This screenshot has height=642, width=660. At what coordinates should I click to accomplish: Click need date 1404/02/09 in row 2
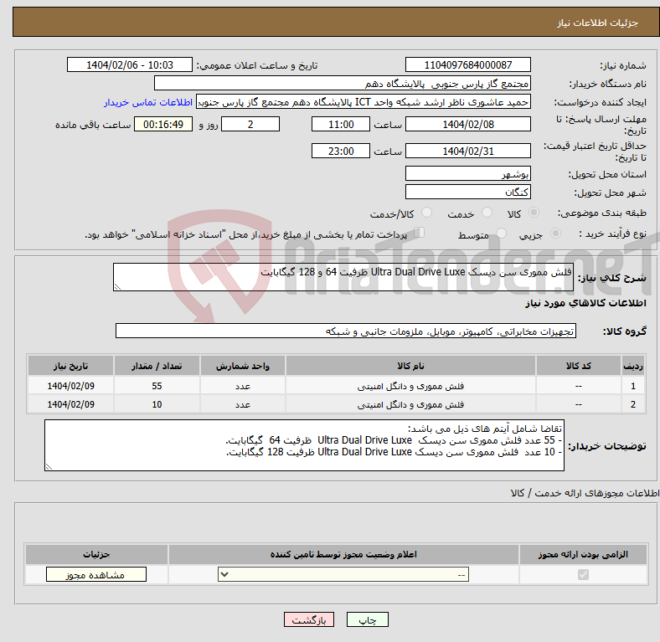[x=70, y=404]
